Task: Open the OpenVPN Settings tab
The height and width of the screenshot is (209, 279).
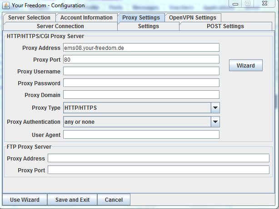Action: (193, 18)
